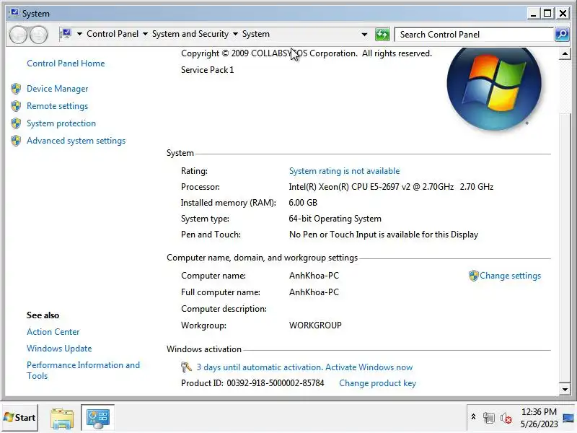
Task: Click shield icon beside System protection
Action: (16, 123)
